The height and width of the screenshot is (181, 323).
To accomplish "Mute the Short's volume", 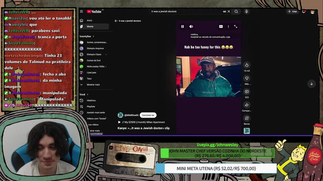I will [x=191, y=26].
